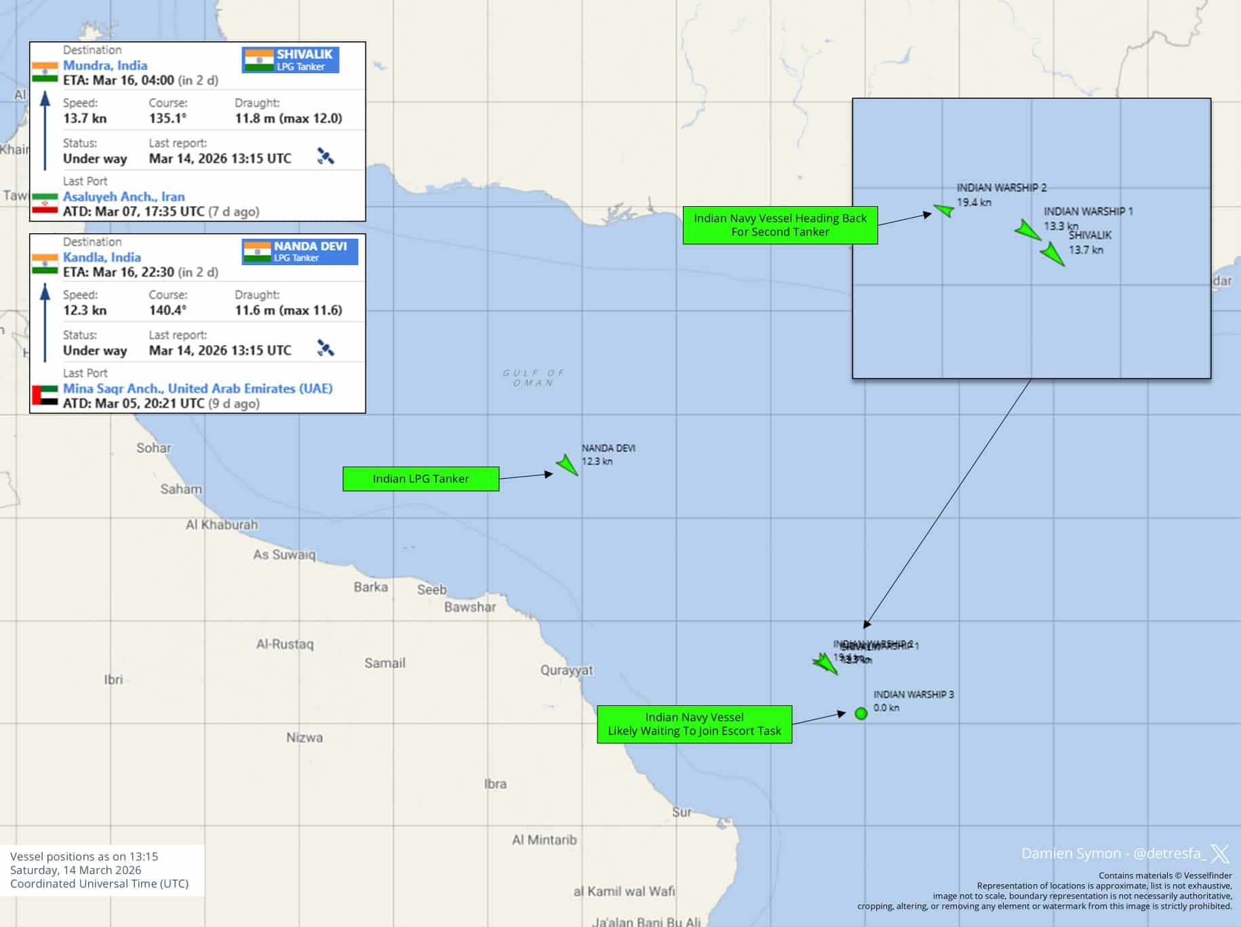The image size is (1241, 927).
Task: Click the SHIVALIK LPG Tanker name badge
Action: point(290,60)
